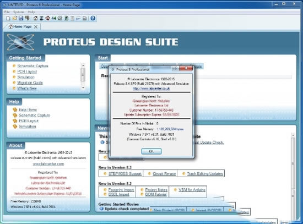Open Schematic Capture link under Getting Started
Image resolution: width=303 pixels, height=224 pixels.
click(33, 66)
